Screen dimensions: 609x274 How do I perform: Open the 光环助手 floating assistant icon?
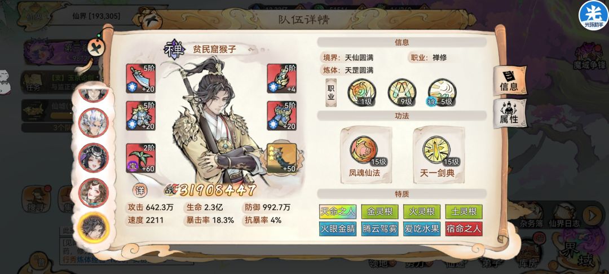click(593, 16)
